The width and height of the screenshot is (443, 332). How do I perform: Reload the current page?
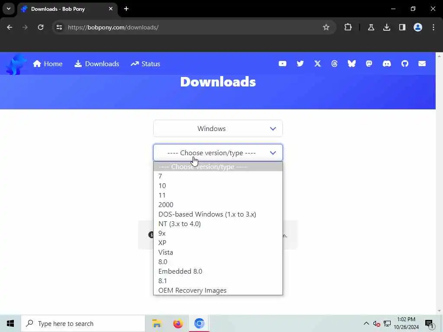(41, 27)
